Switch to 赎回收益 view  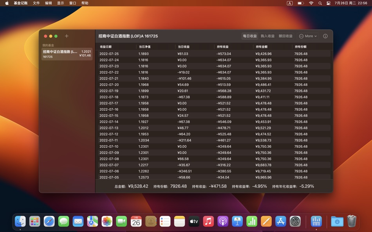pos(285,36)
